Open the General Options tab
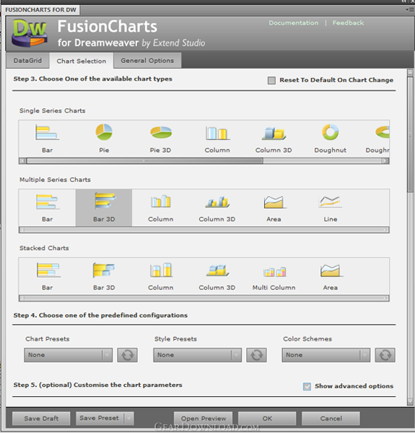The width and height of the screenshot is (415, 433). 147,61
